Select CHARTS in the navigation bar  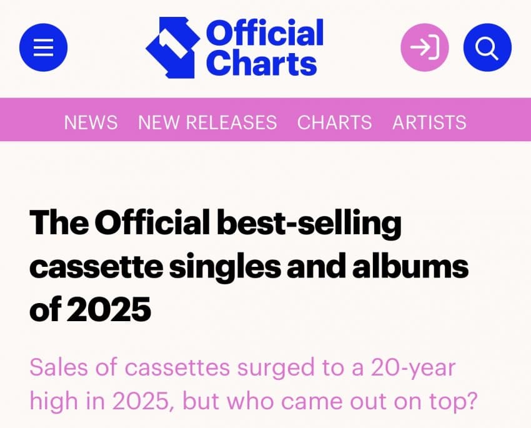(x=334, y=122)
